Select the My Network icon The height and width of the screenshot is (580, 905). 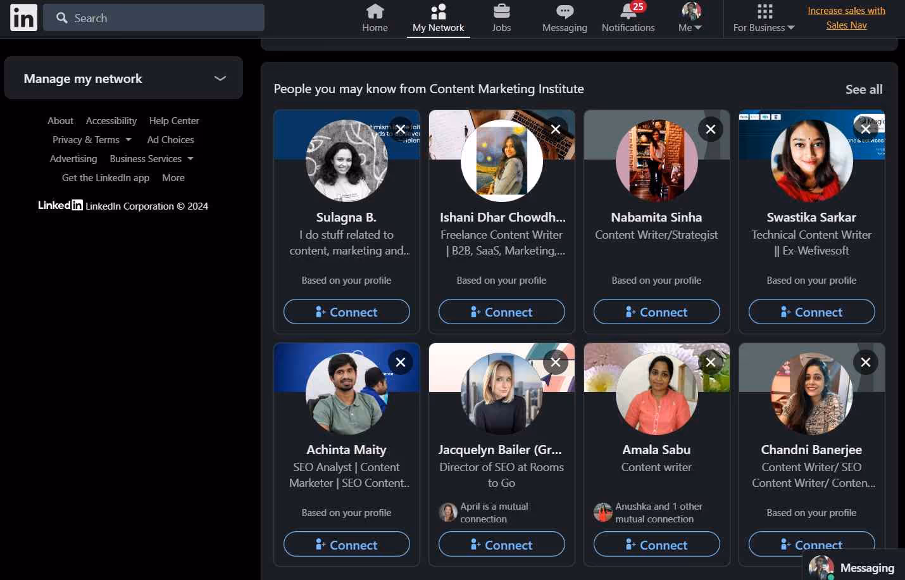438,11
